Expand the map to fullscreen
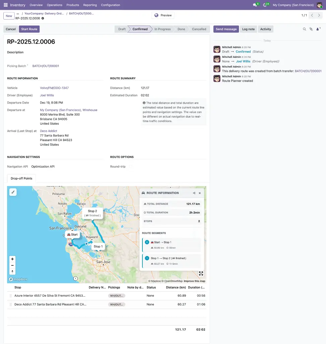 (x=201, y=273)
